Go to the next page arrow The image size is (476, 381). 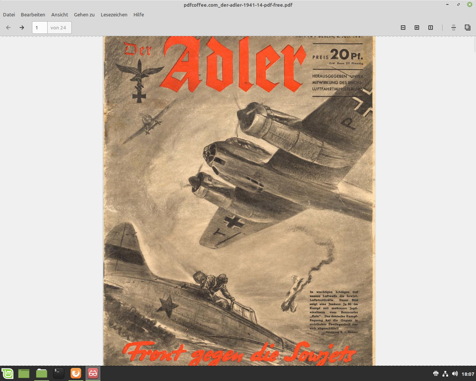(x=22, y=28)
